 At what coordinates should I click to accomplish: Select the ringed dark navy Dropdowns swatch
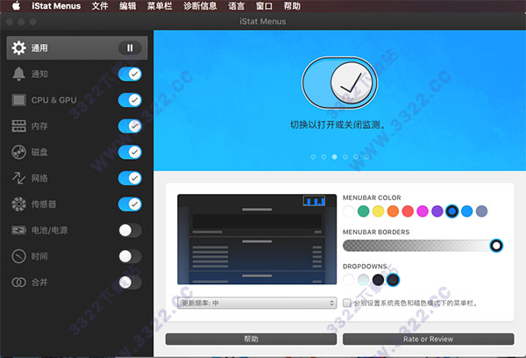pyautogui.click(x=393, y=280)
